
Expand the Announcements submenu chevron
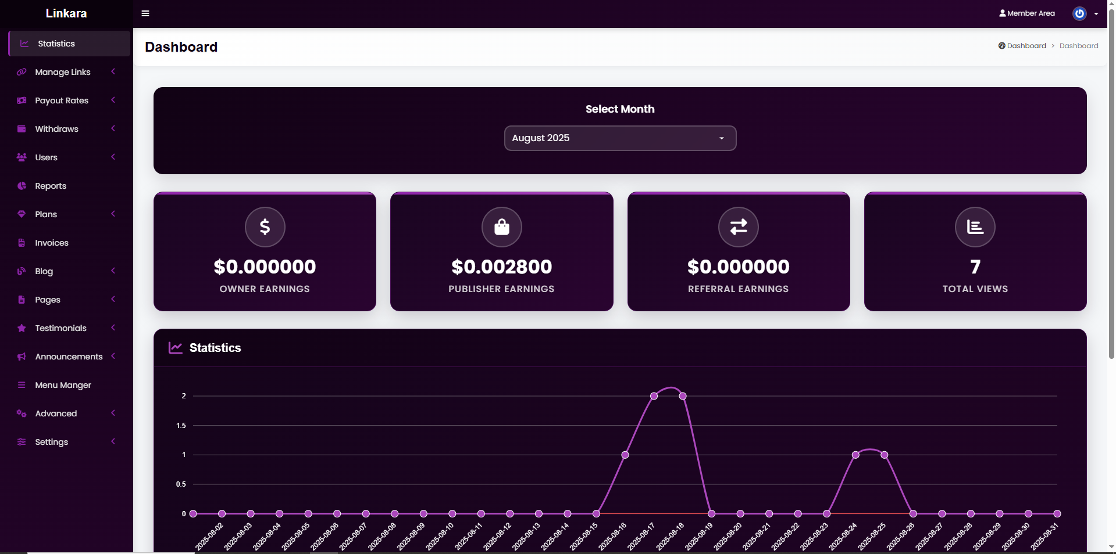click(113, 356)
